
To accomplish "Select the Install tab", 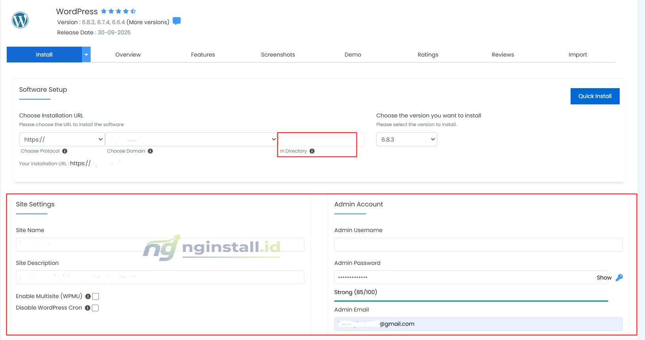I will [44, 55].
